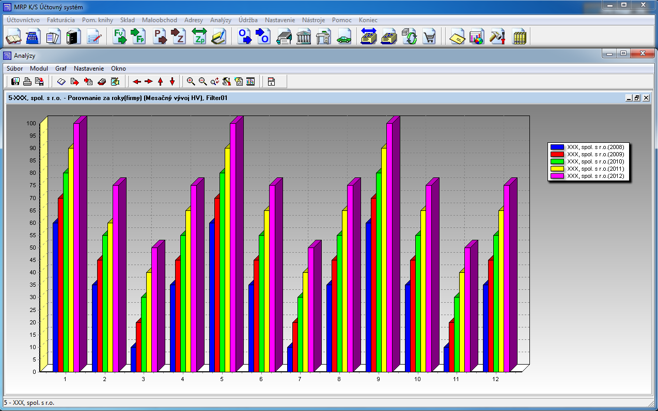The image size is (658, 411).
Task: Open the Súbor menu in Analýzy window
Action: click(x=14, y=69)
